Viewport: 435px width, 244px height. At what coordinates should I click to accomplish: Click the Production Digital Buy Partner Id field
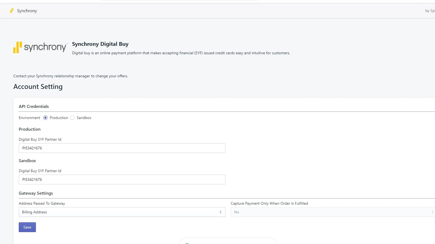(122, 148)
